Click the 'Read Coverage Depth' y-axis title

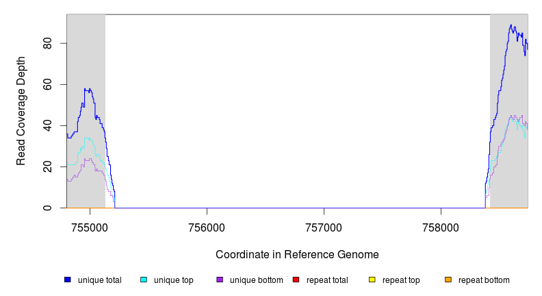(x=21, y=110)
